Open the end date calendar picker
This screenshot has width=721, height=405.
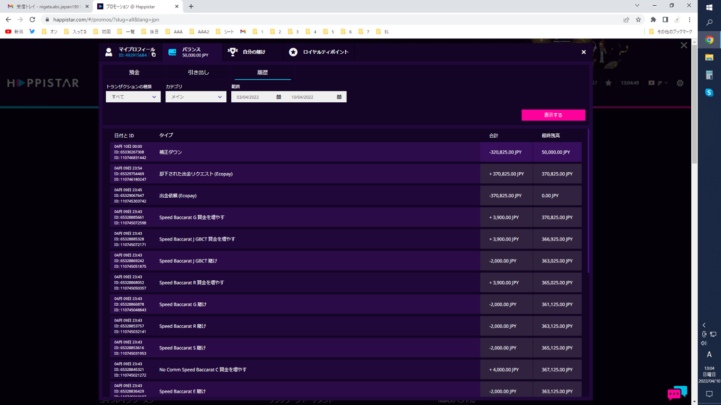pos(339,97)
